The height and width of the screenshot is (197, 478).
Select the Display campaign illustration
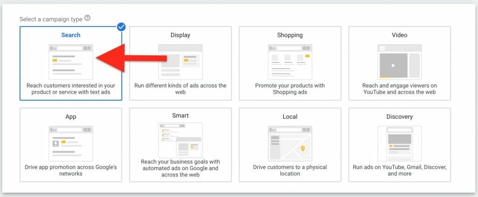tap(181, 62)
